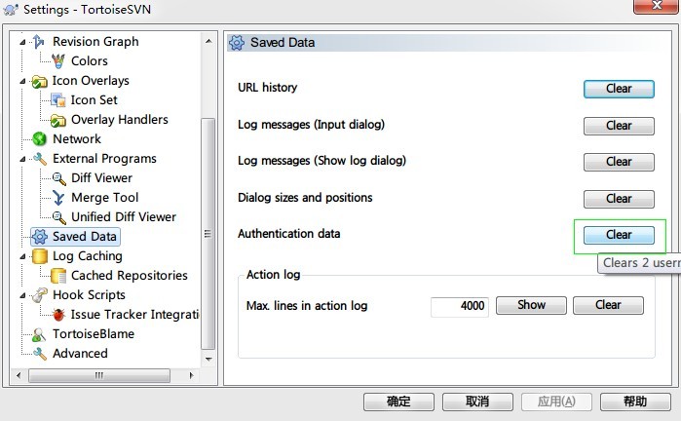Click the Log Caching database icon
The image size is (681, 421).
point(40,256)
